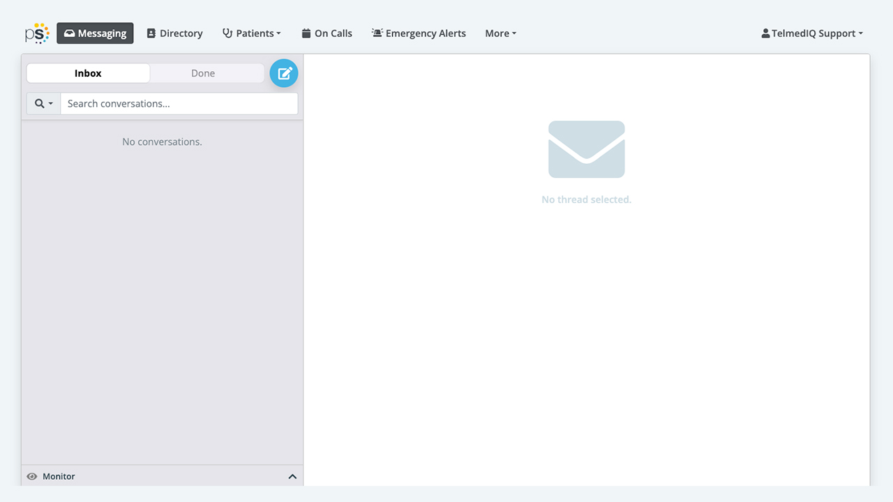This screenshot has width=893, height=502.
Task: Open the Patients dropdown menu
Action: [x=252, y=33]
